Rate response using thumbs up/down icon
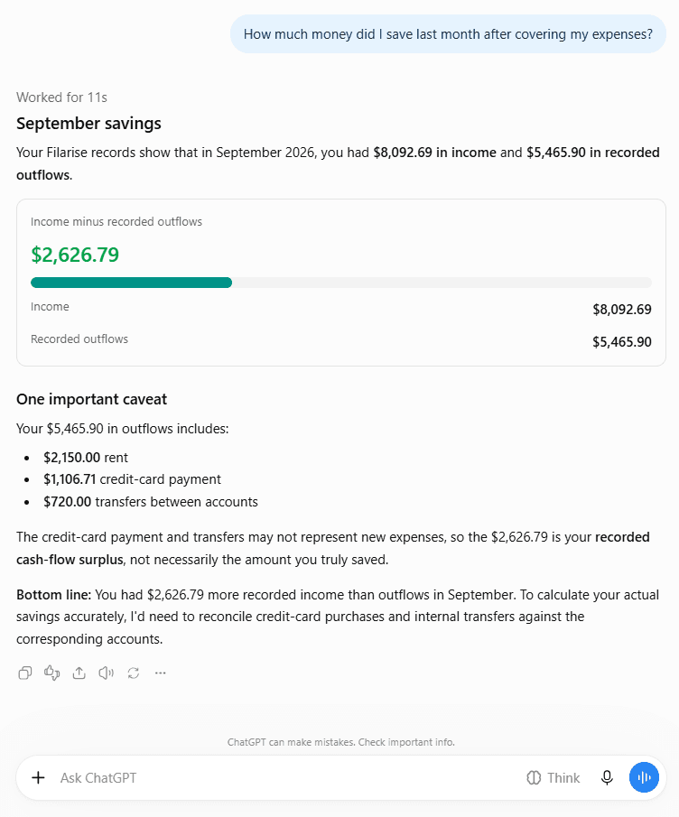This screenshot has width=679, height=817. point(51,673)
